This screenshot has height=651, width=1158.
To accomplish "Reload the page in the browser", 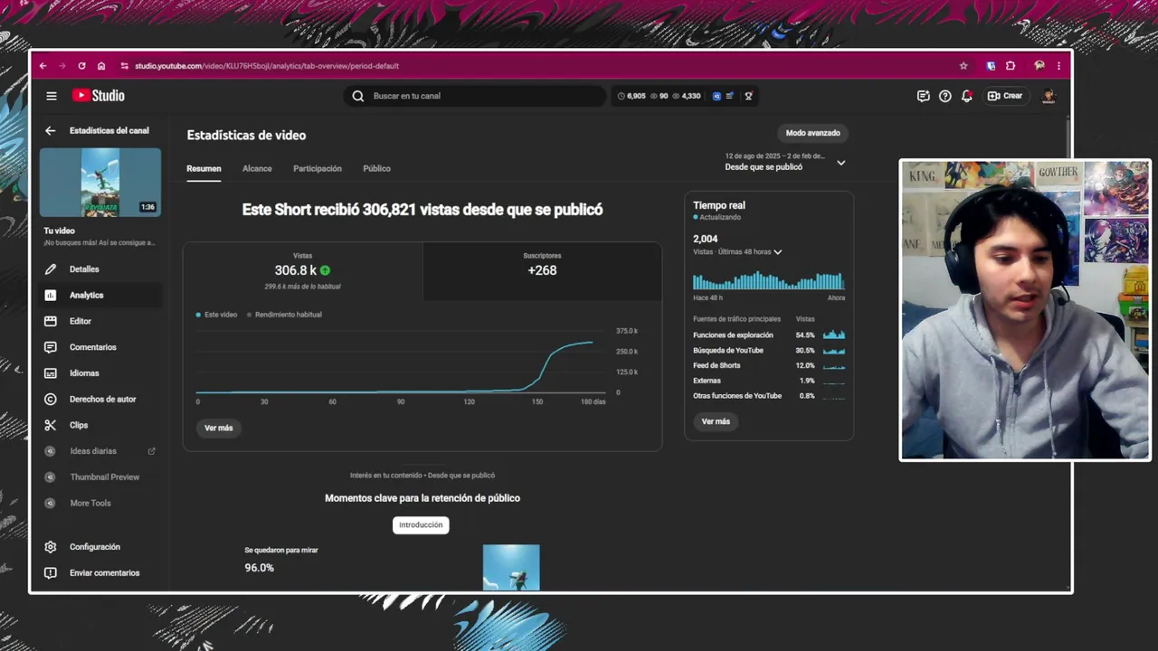I will pos(81,66).
